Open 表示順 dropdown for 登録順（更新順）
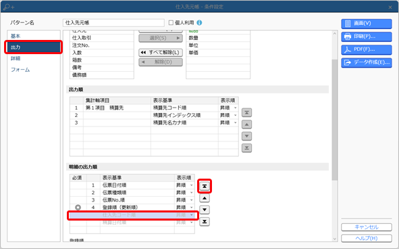399x249 pixels. (x=192, y=208)
